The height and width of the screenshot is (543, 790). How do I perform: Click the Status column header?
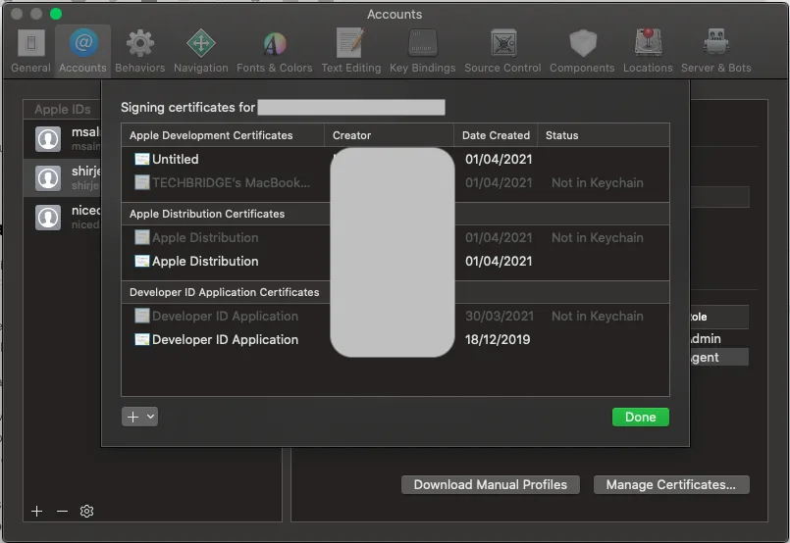click(x=604, y=135)
